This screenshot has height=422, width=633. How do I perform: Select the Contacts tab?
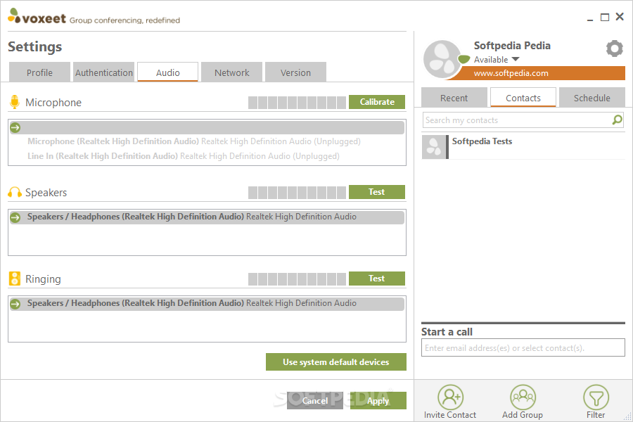(523, 98)
